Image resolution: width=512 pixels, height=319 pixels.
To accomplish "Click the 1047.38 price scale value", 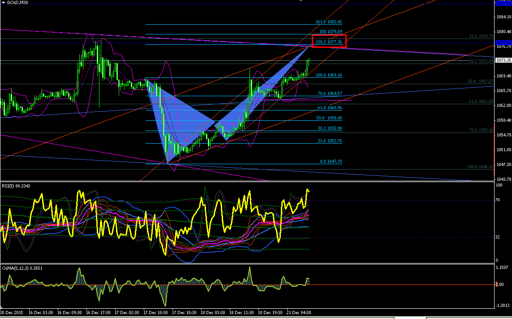I will click(504, 164).
